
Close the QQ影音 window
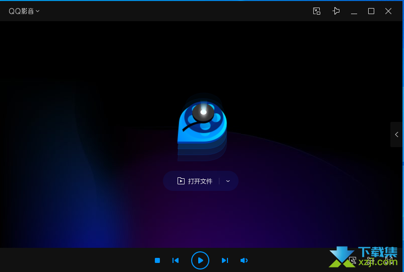[388, 11]
